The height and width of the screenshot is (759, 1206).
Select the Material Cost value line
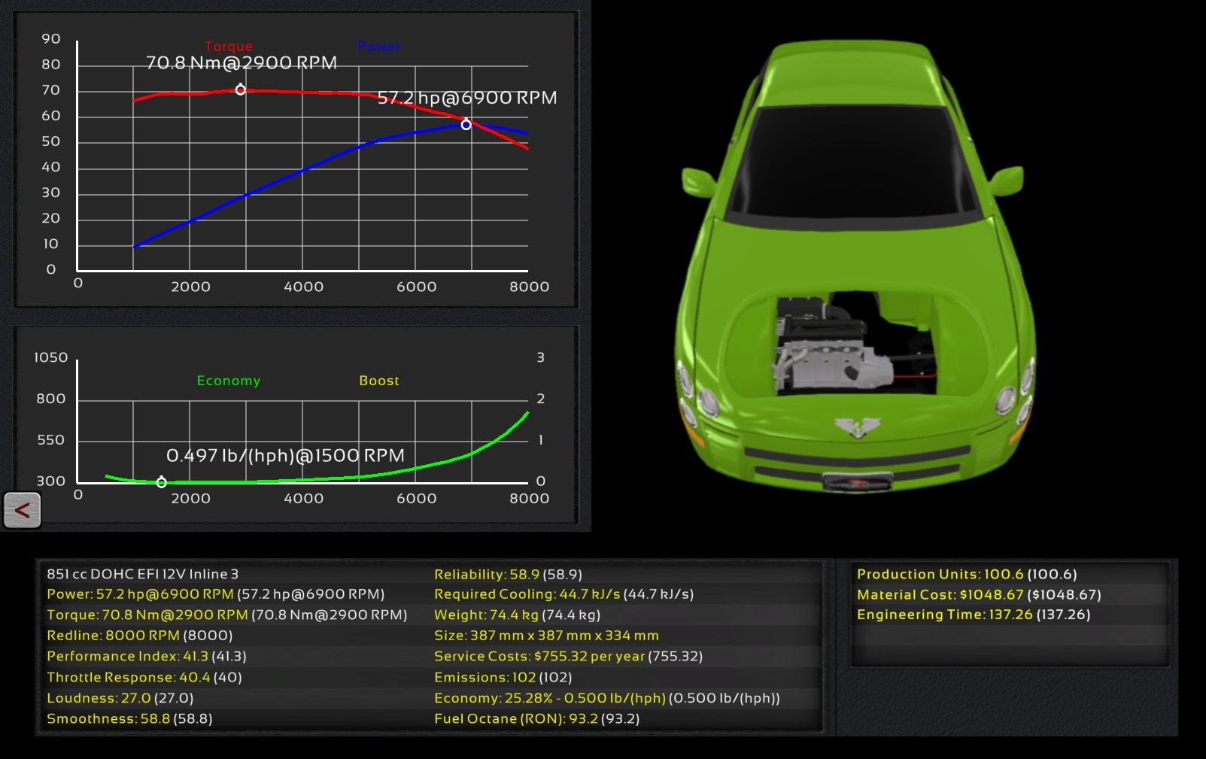(x=978, y=595)
